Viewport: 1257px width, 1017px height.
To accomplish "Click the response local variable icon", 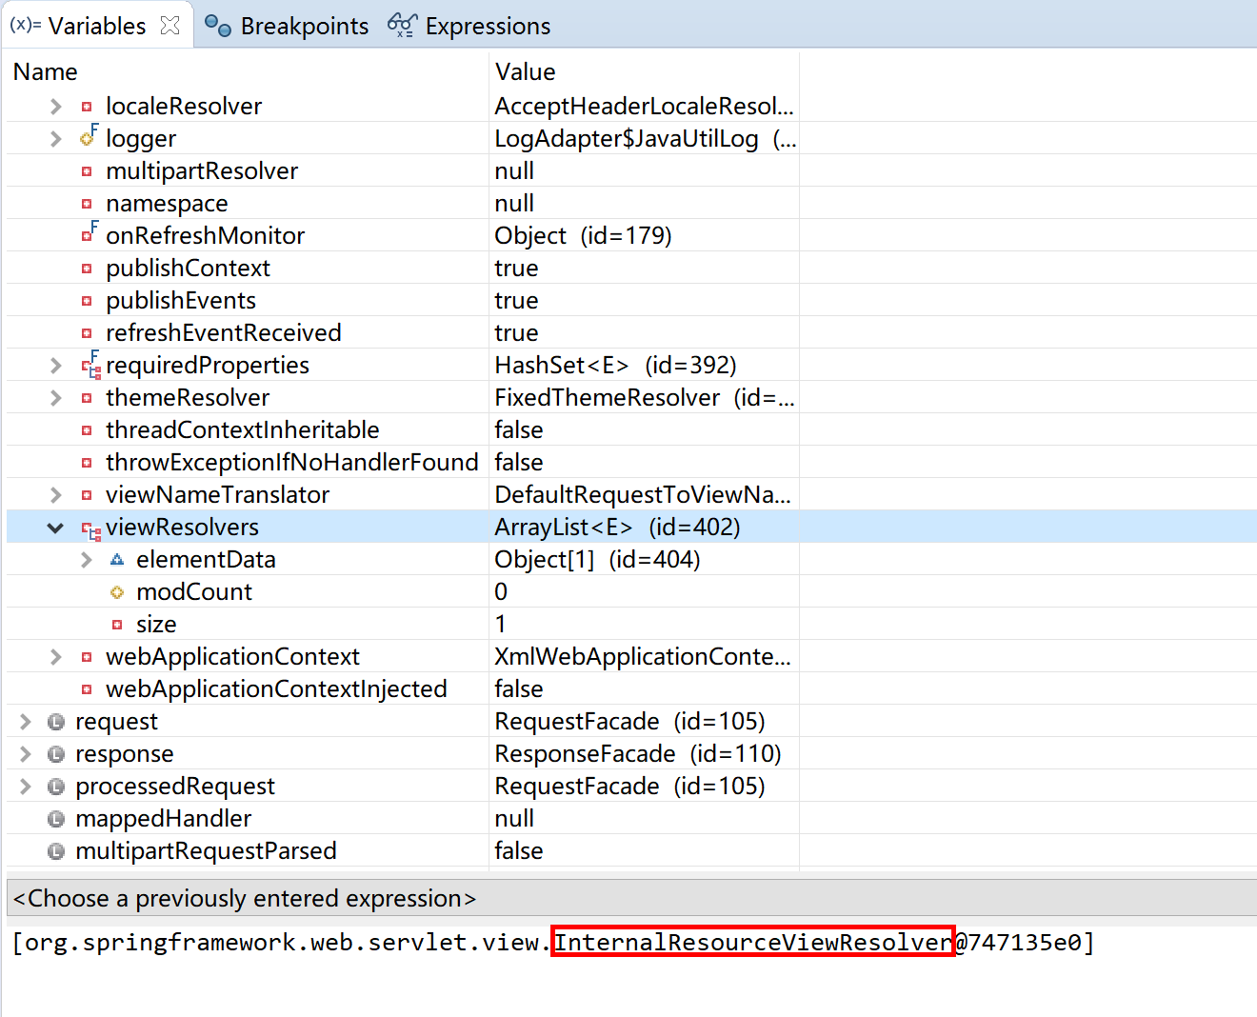I will click(56, 754).
